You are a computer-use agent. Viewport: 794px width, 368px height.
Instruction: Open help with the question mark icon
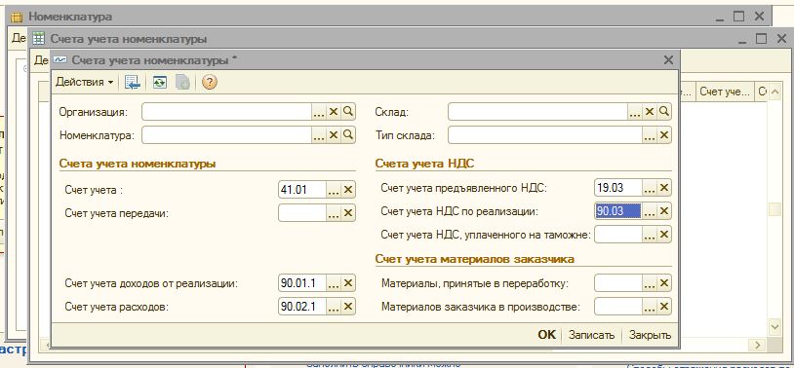209,82
